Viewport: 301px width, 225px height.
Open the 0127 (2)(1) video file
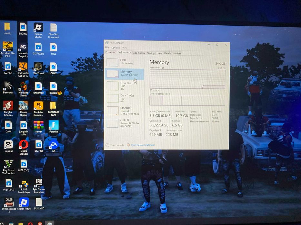[x=38, y=49]
